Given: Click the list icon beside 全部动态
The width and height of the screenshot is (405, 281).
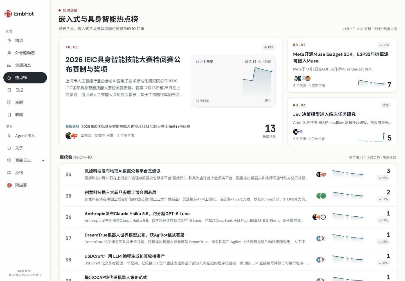Looking at the screenshot, I should (9, 65).
